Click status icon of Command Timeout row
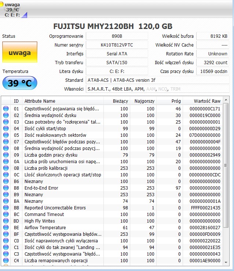This screenshot has width=234, height=271. click(6, 214)
